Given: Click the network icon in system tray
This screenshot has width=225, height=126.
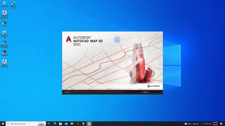Looking at the screenshot, I should [207, 124].
